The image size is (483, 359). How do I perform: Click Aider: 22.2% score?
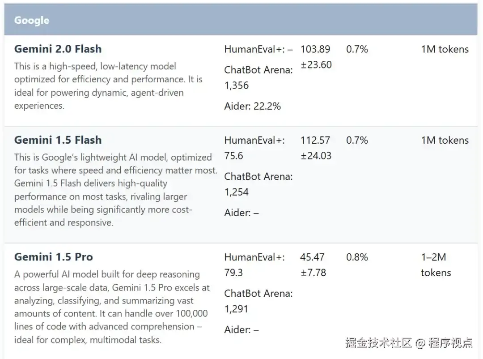tap(253, 106)
